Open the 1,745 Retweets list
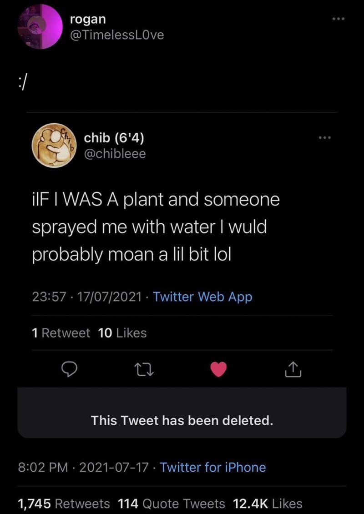364x514 pixels. tap(64, 504)
